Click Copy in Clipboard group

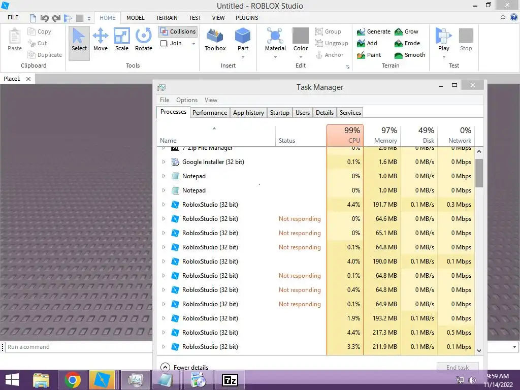coord(40,31)
